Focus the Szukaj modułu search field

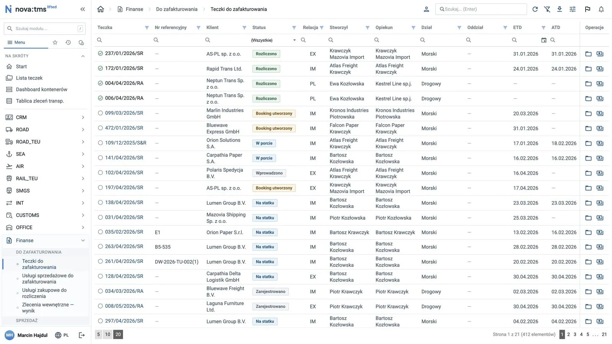click(45, 29)
